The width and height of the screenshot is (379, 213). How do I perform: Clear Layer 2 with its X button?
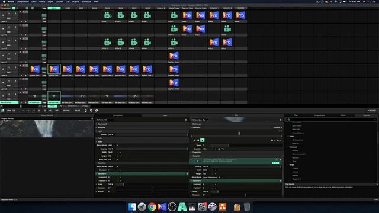coord(3,83)
